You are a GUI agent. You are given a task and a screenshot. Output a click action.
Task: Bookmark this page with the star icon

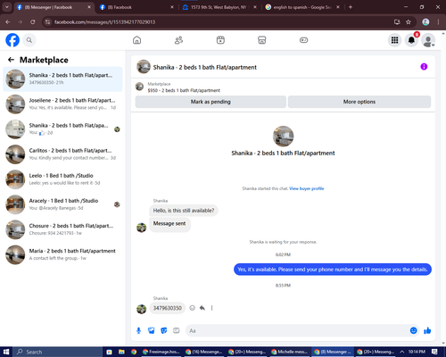pos(409,21)
